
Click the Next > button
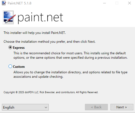click(122, 107)
